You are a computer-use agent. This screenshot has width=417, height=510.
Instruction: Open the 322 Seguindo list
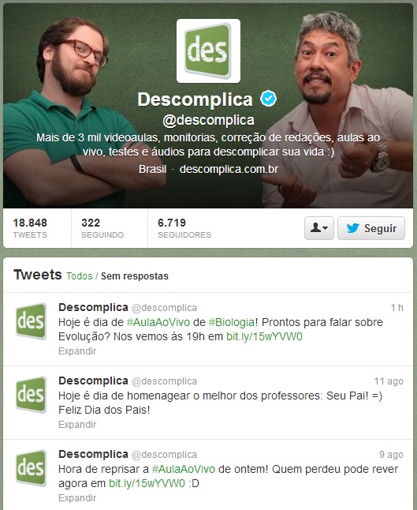[102, 228]
